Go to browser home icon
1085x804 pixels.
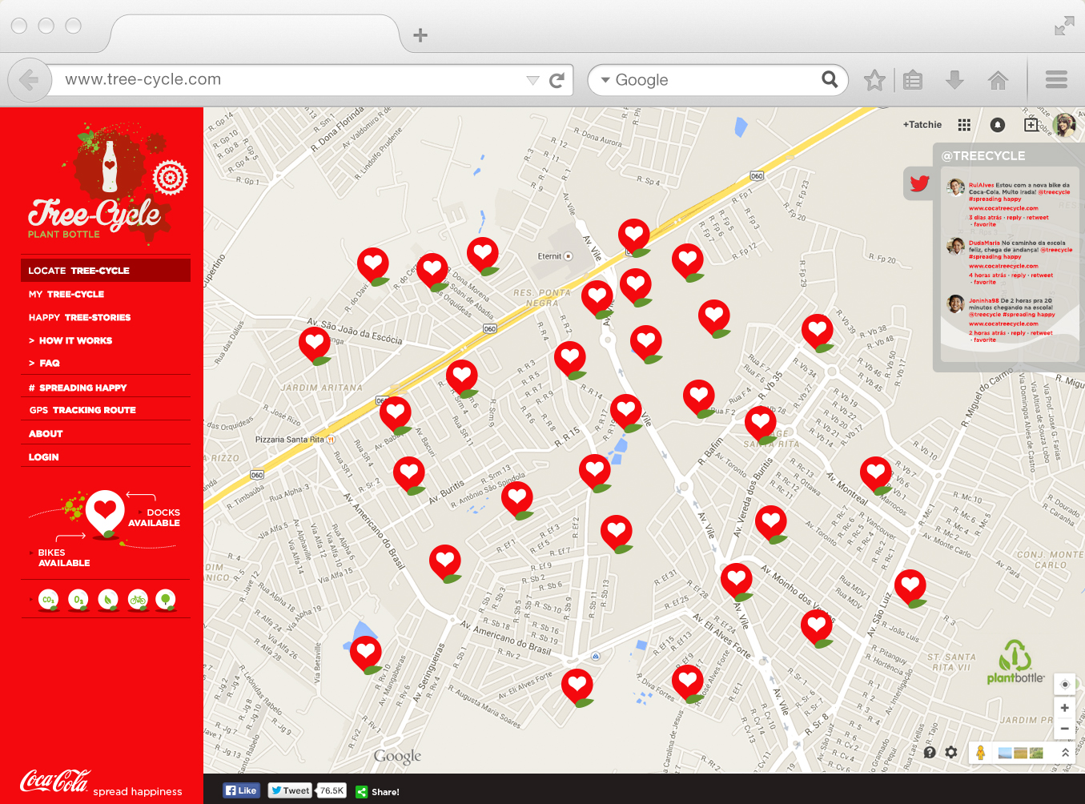tap(998, 80)
